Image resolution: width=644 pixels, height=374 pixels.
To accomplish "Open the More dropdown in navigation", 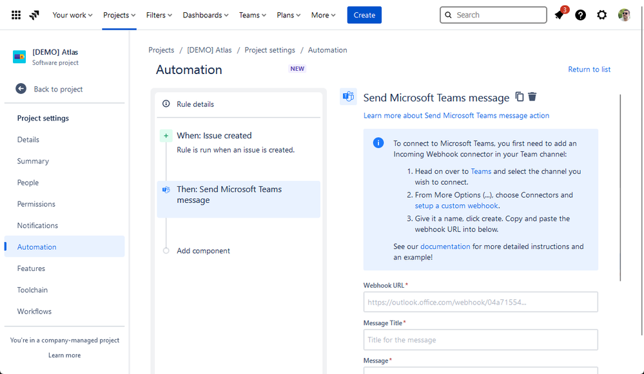I will tap(323, 15).
